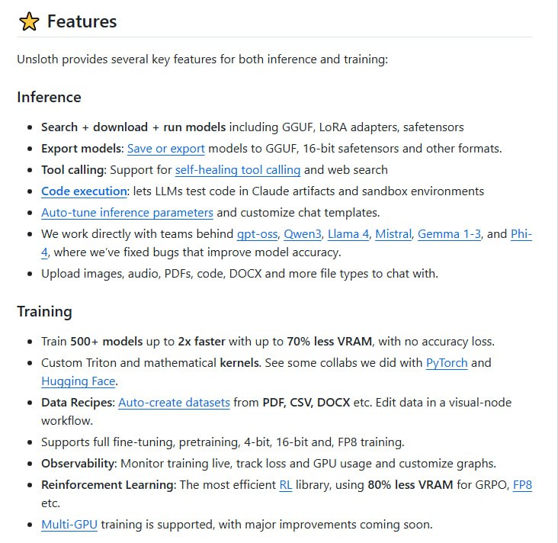The width and height of the screenshot is (558, 543).
Task: Click the PyTorch collab link
Action: point(447,363)
